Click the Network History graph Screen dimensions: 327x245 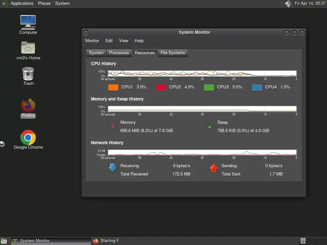click(202, 152)
